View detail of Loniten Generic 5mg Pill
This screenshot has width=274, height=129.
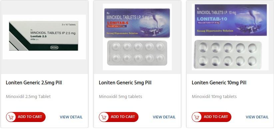[x=164, y=117]
